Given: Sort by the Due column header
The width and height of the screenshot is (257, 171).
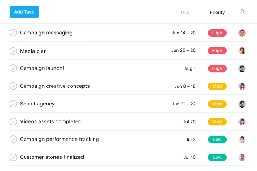Looking at the screenshot, I should coord(185,13).
